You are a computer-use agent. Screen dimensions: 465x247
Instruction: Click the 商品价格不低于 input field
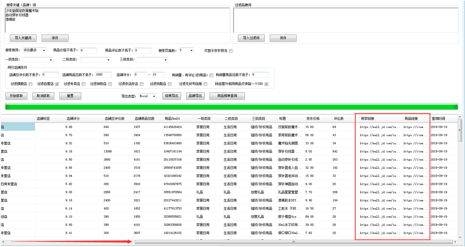(88, 51)
